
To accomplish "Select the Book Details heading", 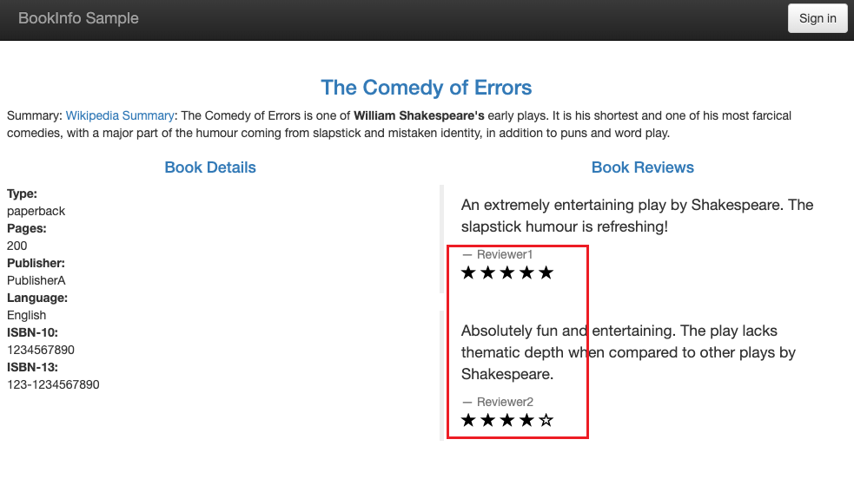I will pos(210,167).
